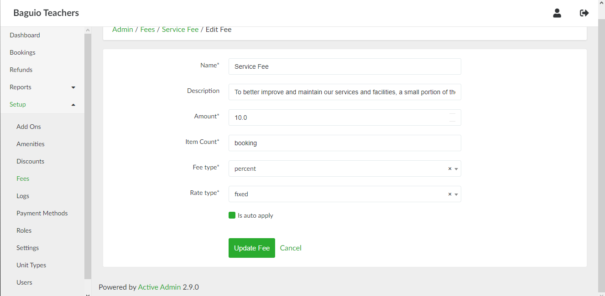Image resolution: width=605 pixels, height=296 pixels.
Task: Toggle the Is auto apply checkbox
Action: point(232,215)
